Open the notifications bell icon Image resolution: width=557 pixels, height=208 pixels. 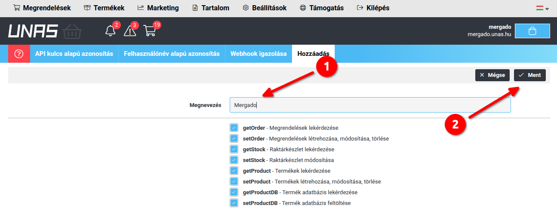111,31
